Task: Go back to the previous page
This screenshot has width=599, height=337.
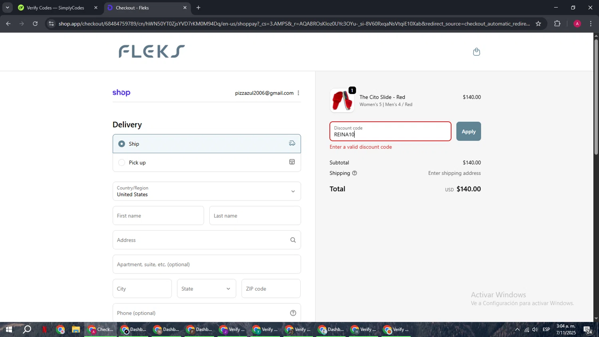Action: (x=8, y=24)
